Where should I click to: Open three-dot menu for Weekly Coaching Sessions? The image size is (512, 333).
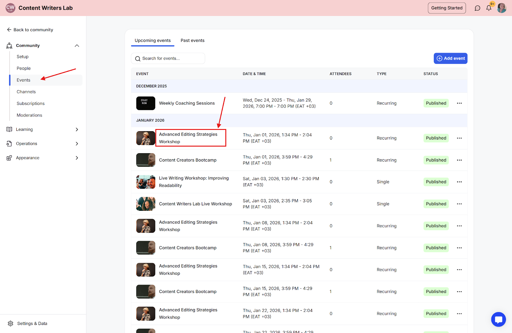click(459, 103)
